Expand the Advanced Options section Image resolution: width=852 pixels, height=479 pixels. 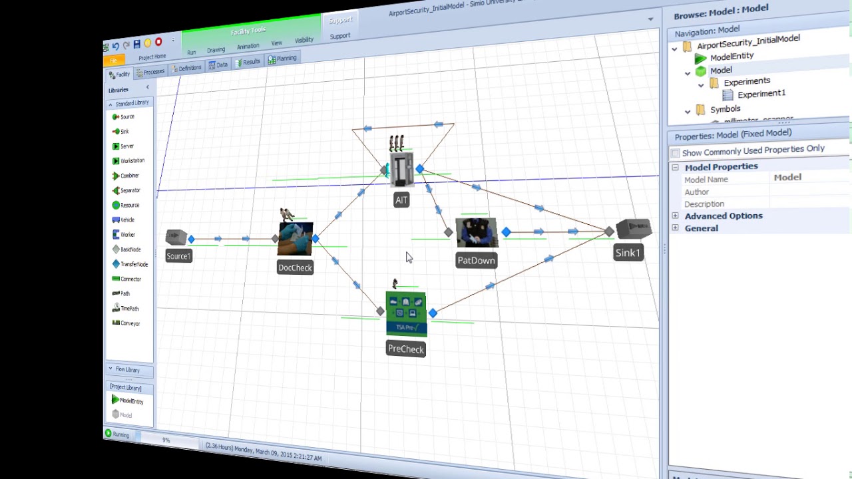click(675, 216)
